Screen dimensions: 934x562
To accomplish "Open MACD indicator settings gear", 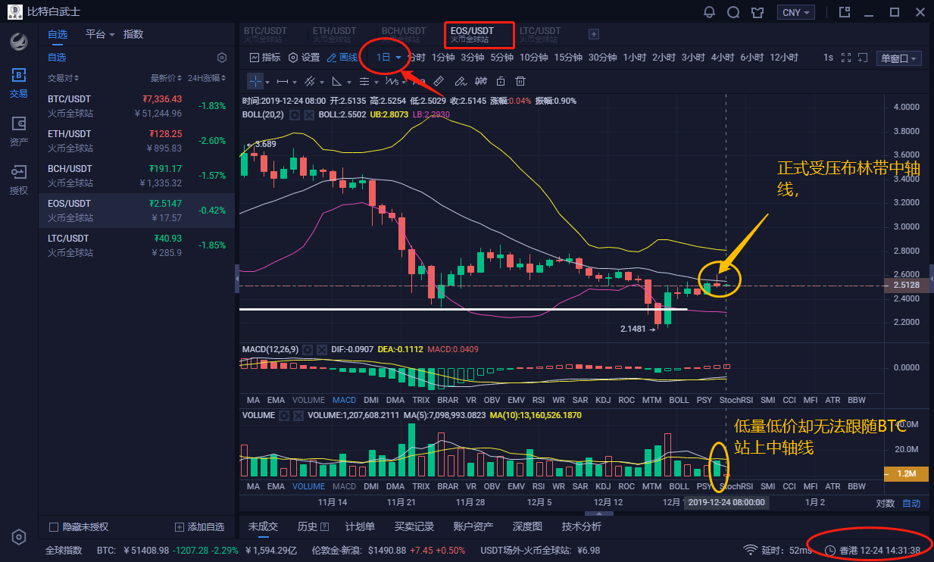I will click(308, 349).
